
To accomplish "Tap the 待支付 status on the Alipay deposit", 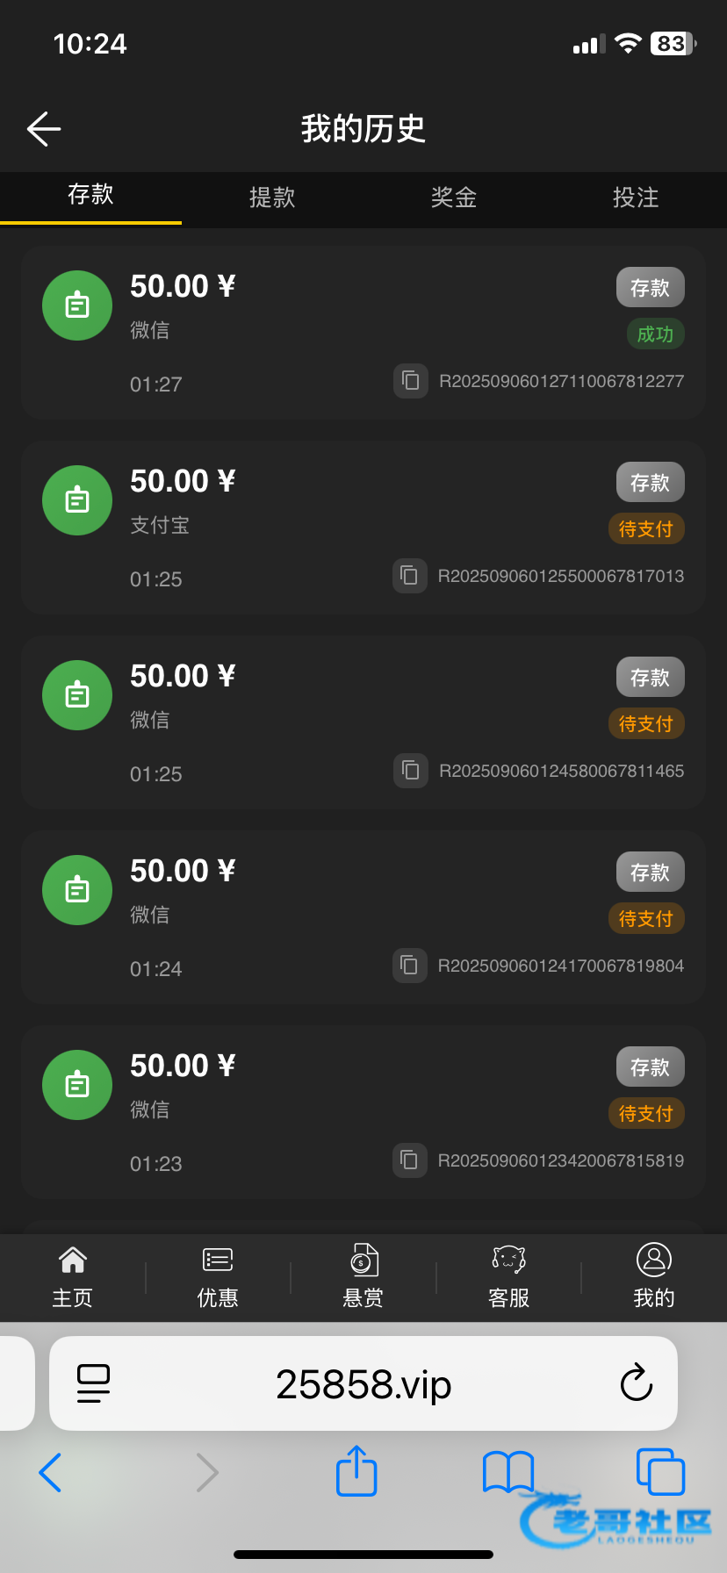I will [x=645, y=528].
